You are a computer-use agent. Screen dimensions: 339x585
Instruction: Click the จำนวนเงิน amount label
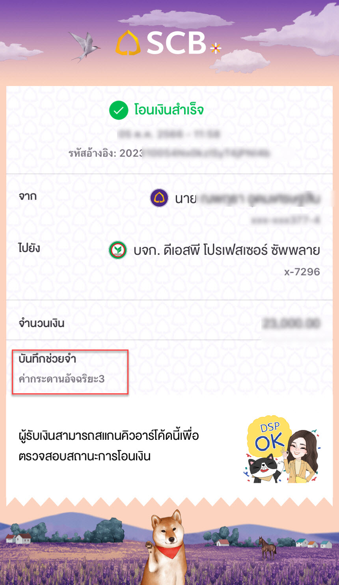(41, 323)
